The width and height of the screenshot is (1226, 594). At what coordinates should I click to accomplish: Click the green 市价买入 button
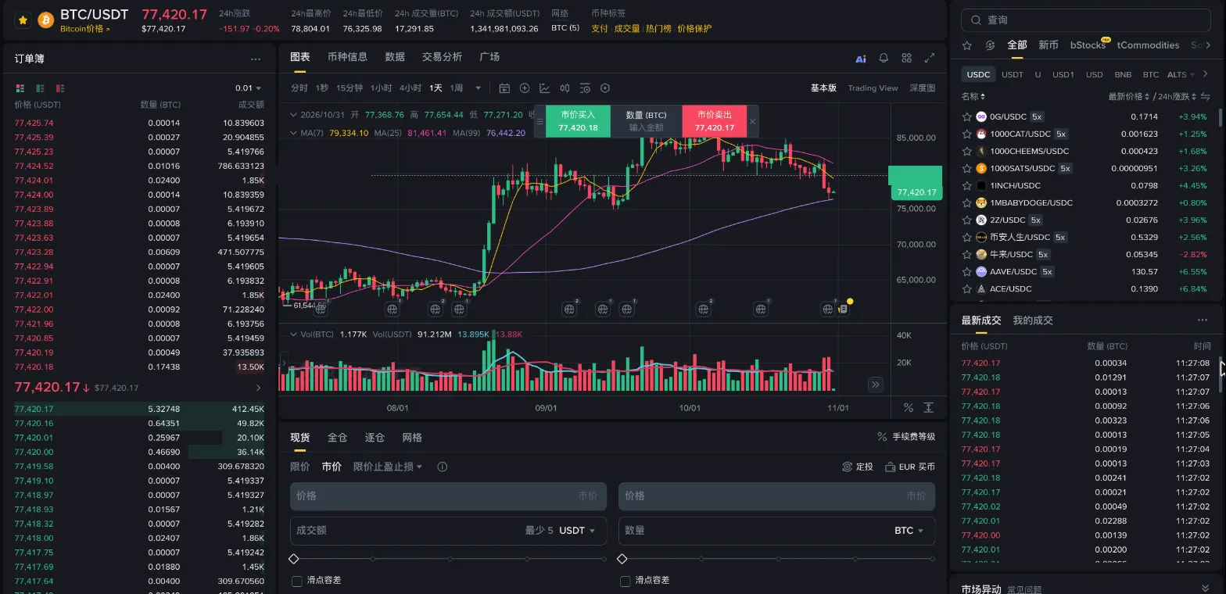point(578,121)
